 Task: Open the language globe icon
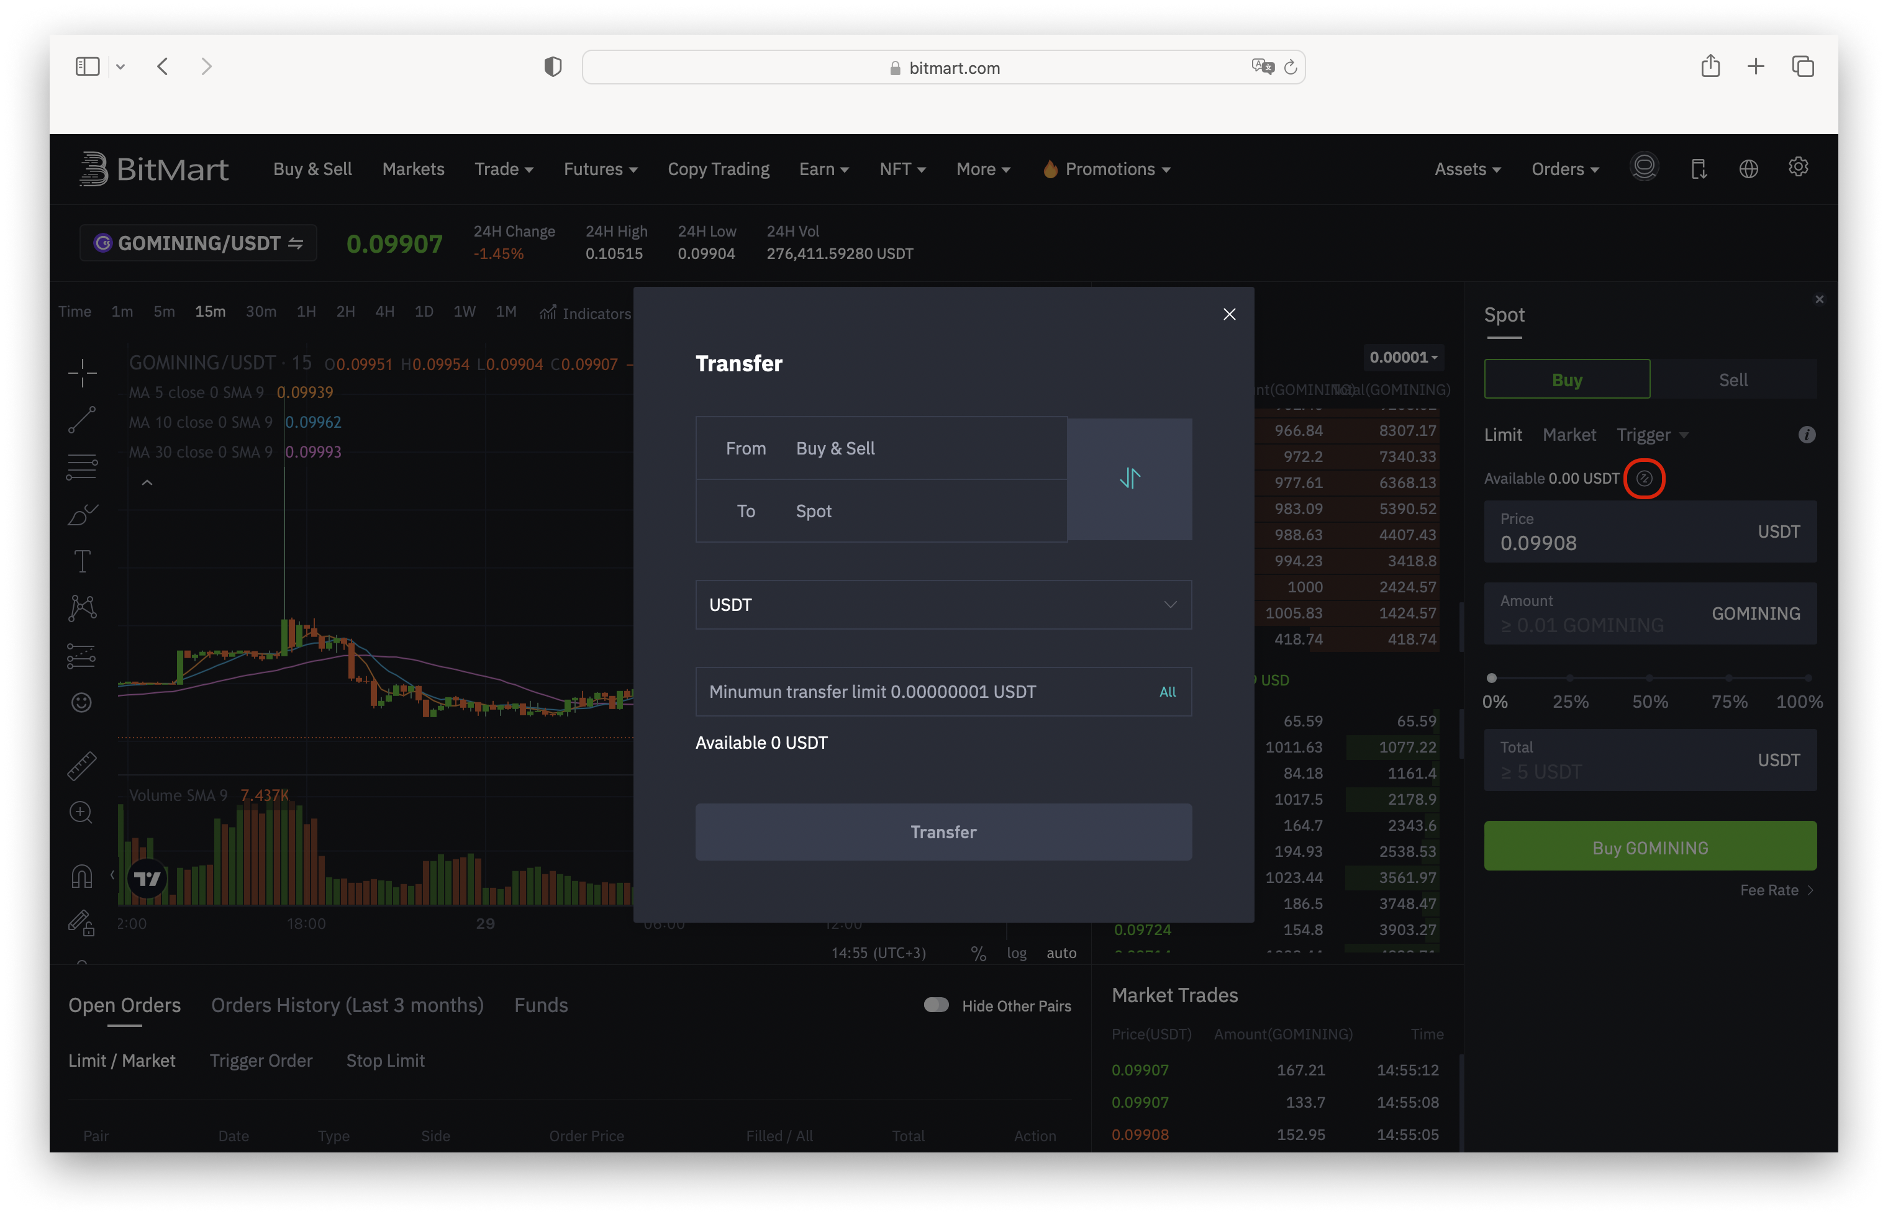pyautogui.click(x=1748, y=169)
